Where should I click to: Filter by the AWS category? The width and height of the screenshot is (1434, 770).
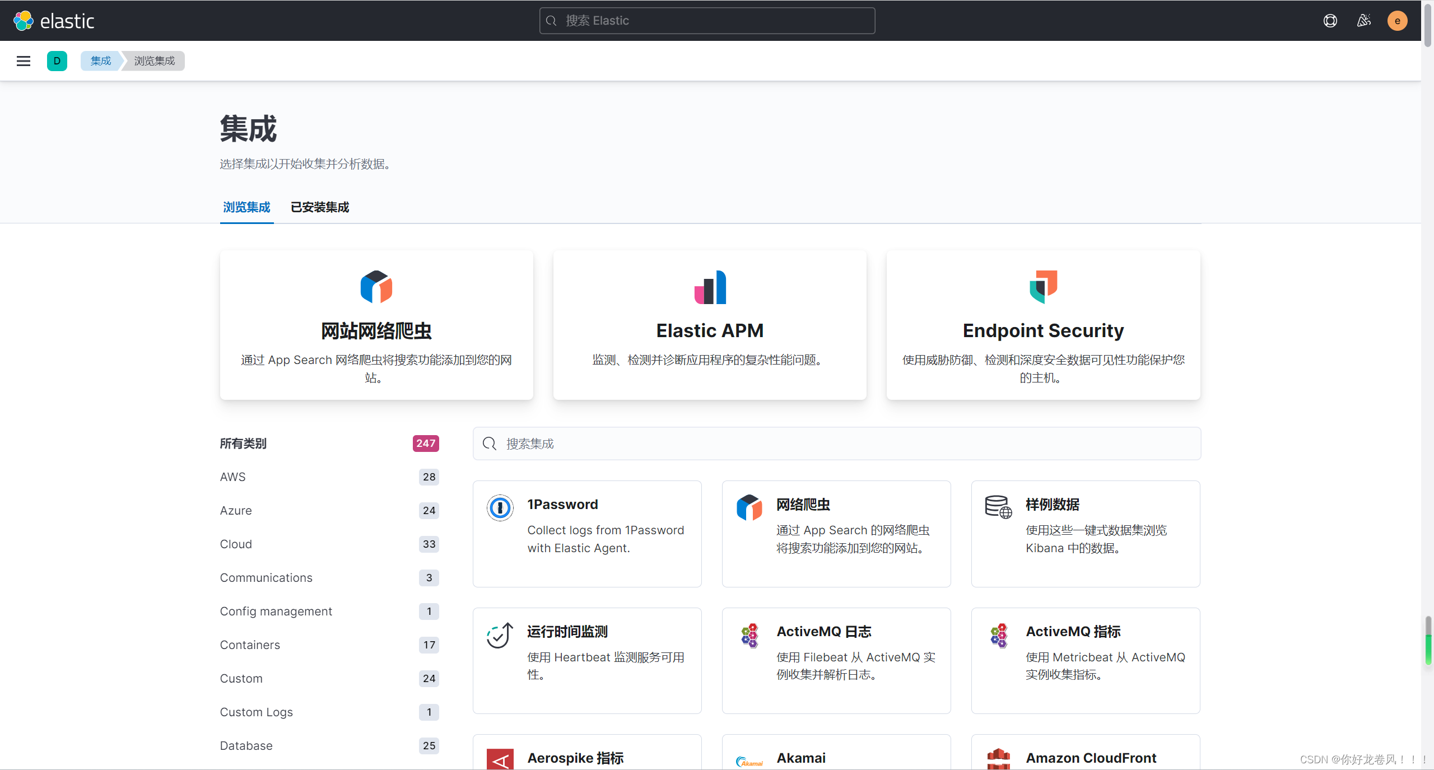232,477
